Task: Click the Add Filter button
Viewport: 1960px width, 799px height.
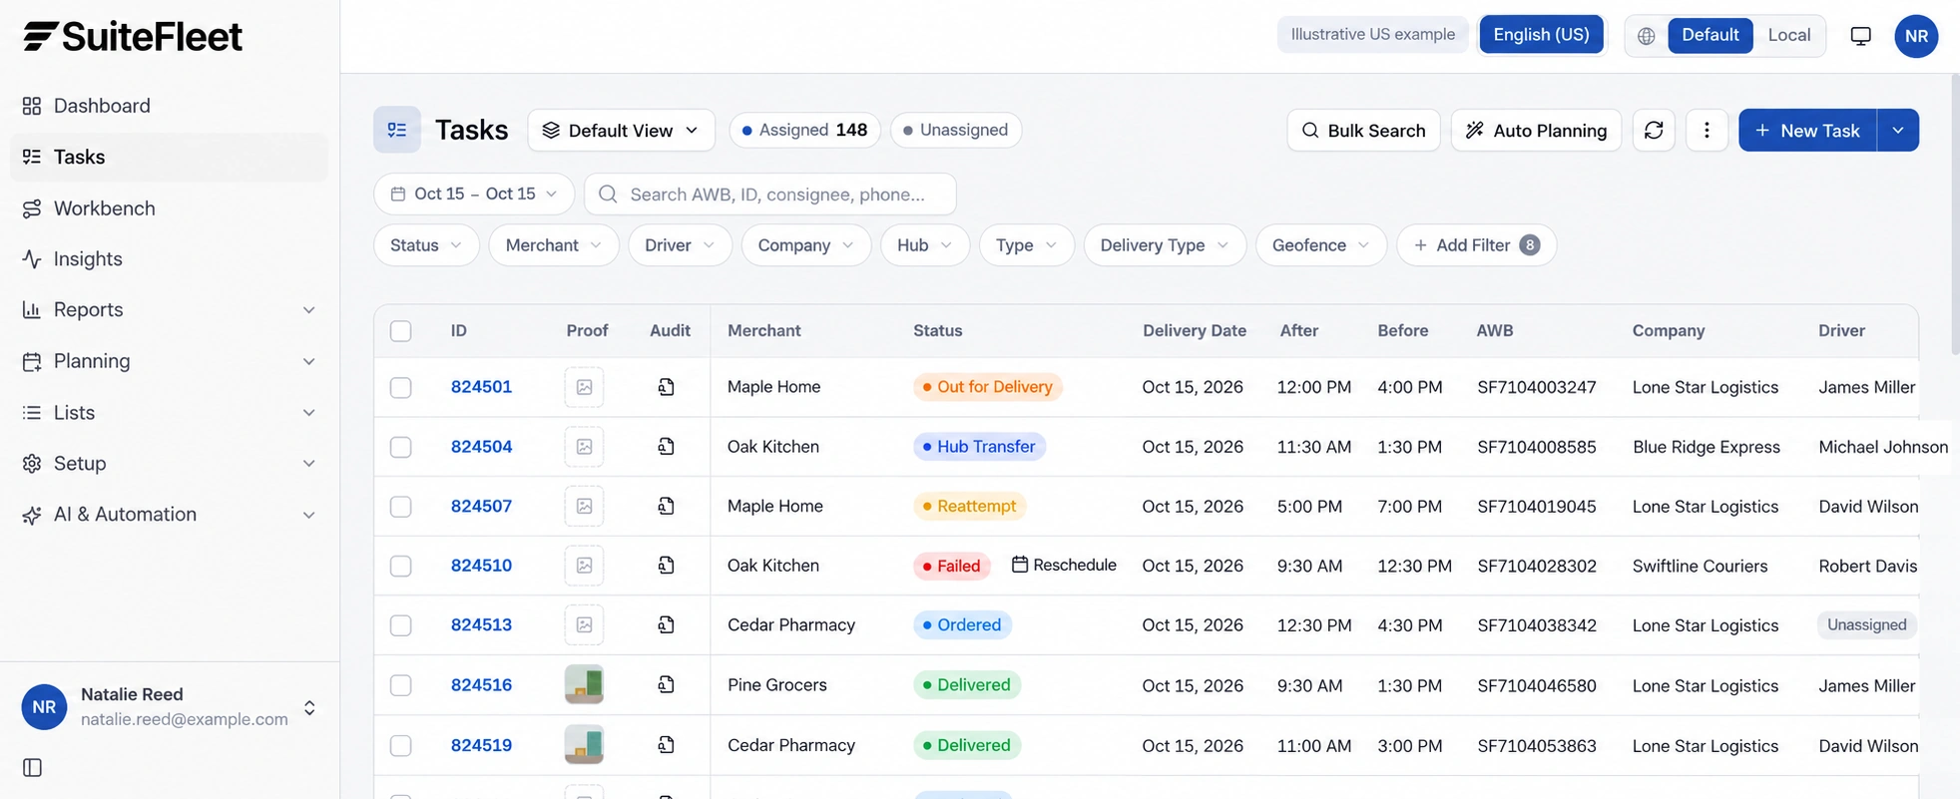Action: coord(1476,245)
